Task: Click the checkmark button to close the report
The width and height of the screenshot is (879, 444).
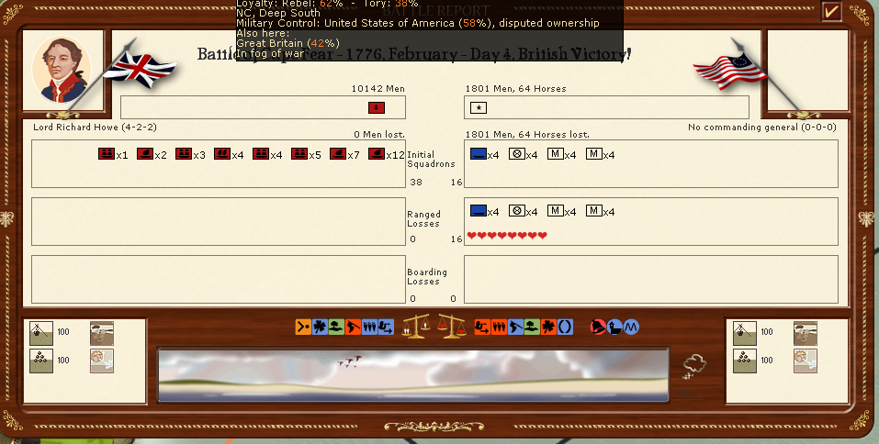Action: coord(832,11)
